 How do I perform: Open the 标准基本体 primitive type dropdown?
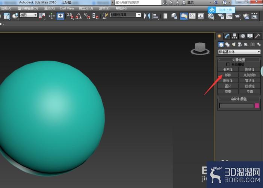[239, 52]
